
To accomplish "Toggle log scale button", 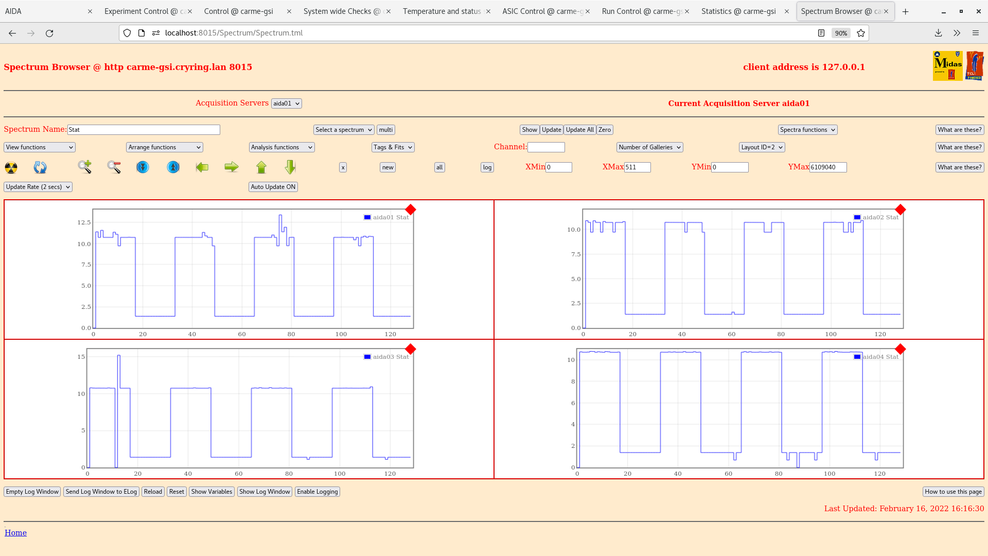I will pos(487,167).
